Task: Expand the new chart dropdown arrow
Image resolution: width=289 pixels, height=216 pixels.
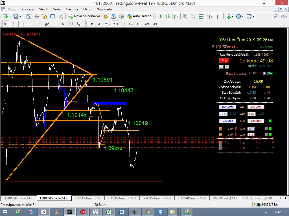Action: pos(10,16)
